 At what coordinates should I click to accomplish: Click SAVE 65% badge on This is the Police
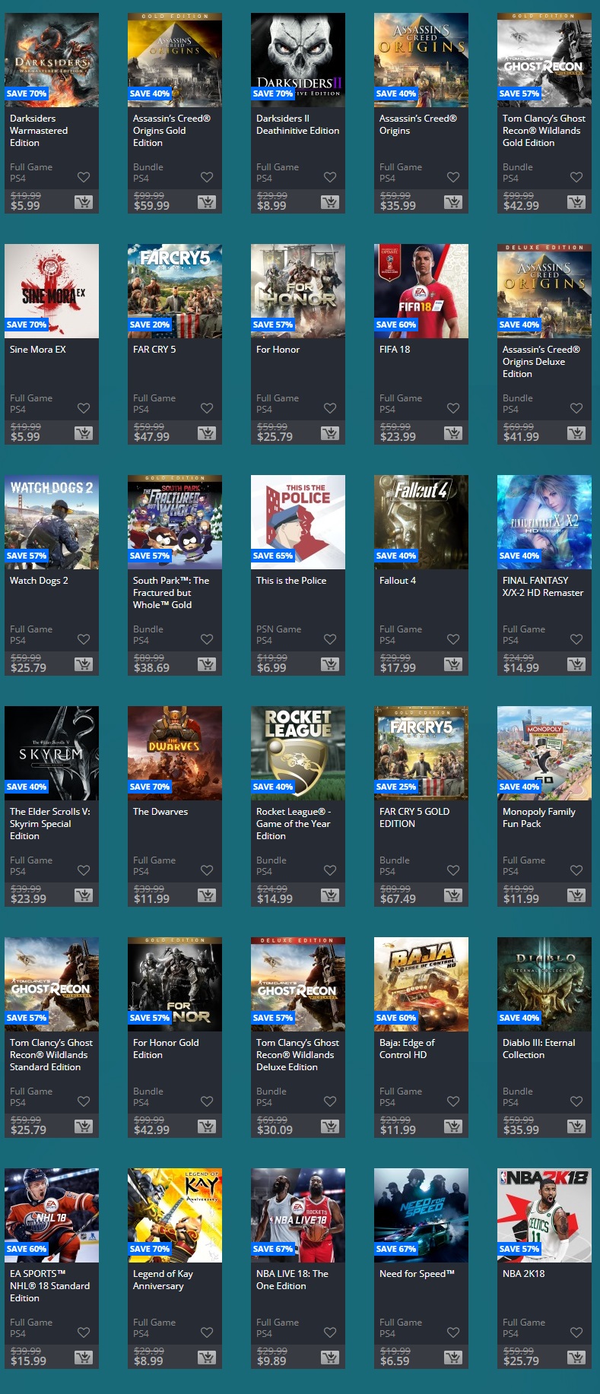coord(273,556)
